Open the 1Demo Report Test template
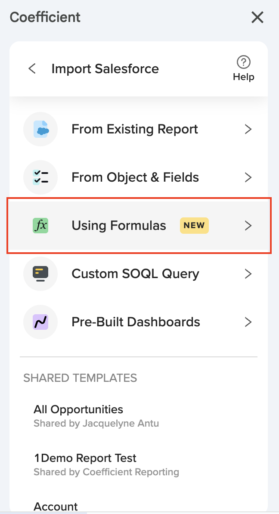The height and width of the screenshot is (514, 279). pyautogui.click(x=85, y=458)
